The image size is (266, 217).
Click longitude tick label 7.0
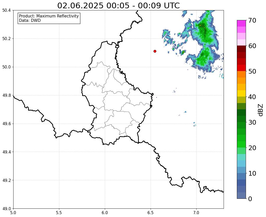click(196, 213)
